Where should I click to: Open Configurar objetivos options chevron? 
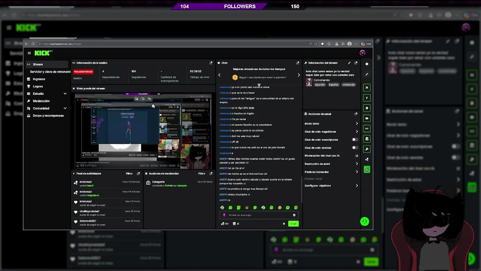(357, 186)
